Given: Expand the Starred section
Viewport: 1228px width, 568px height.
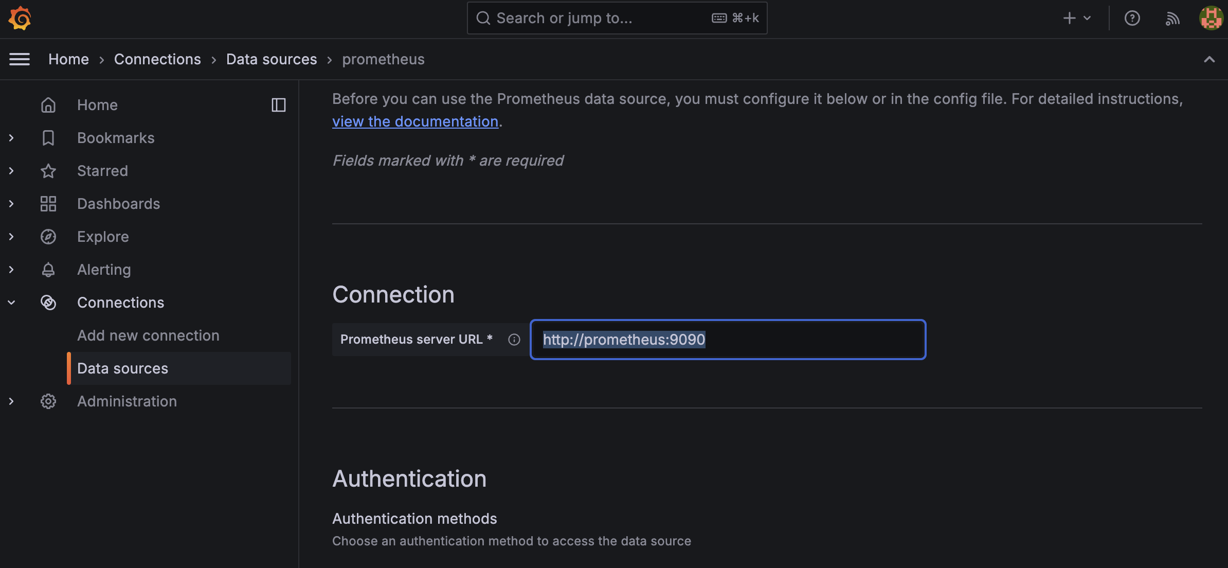Looking at the screenshot, I should click(x=11, y=171).
